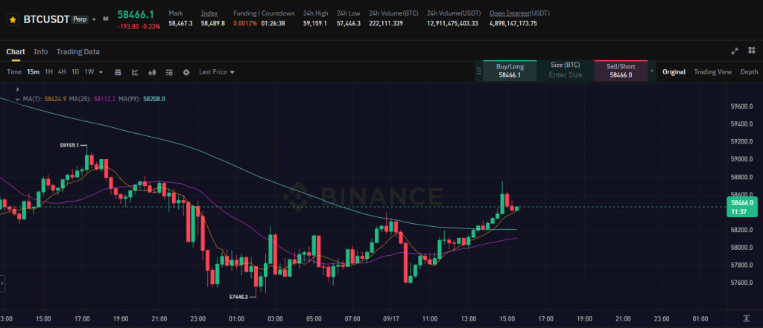This screenshot has height=328, width=763.
Task: Click the scroll-to-latest icon at axis bottom
Action: pos(746,318)
